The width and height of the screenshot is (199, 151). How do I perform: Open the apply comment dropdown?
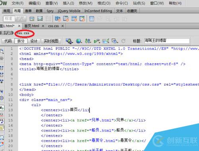(2, 137)
